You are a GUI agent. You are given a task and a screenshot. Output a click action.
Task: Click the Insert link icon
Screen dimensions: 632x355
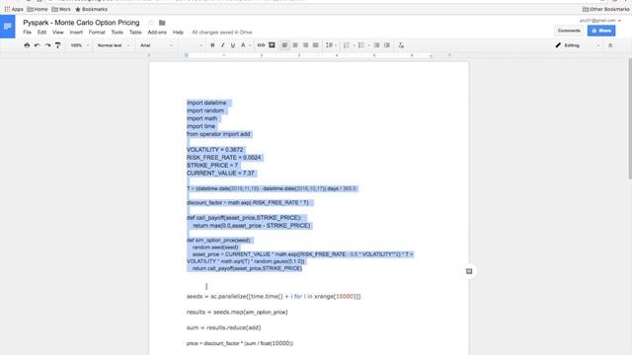[x=261, y=45]
